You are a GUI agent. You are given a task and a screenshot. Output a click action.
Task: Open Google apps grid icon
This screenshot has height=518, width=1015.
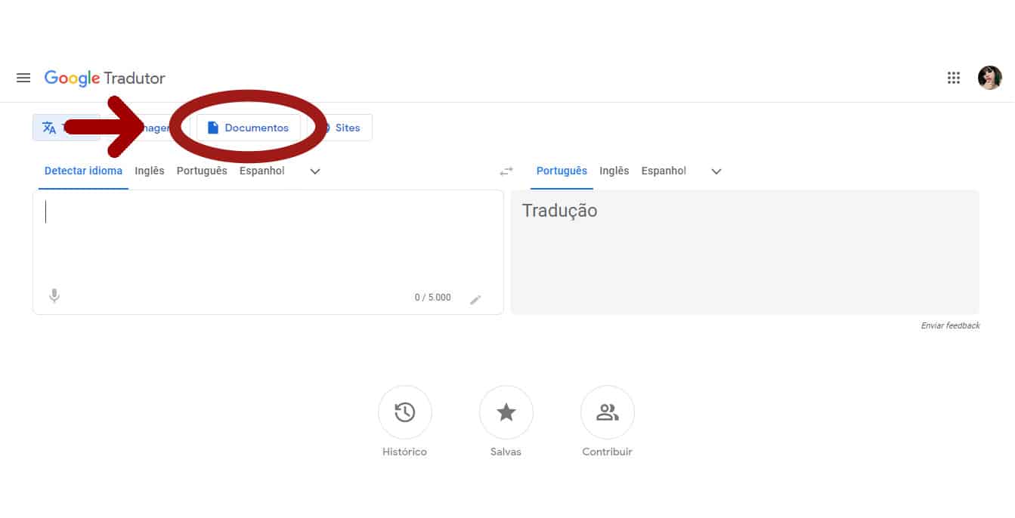coord(954,78)
